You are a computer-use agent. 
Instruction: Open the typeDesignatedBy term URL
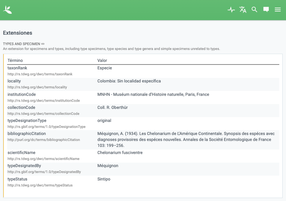pyautogui.click(x=44, y=172)
